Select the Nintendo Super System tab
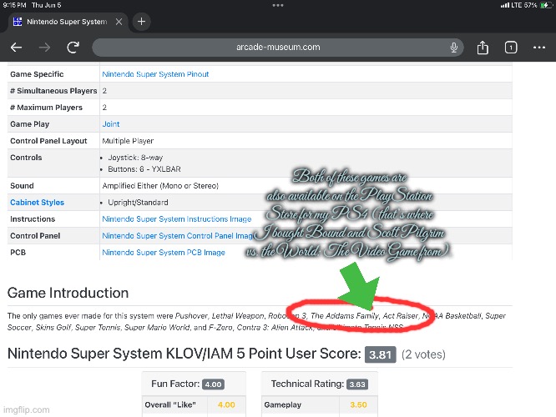The image size is (556, 417). point(67,22)
